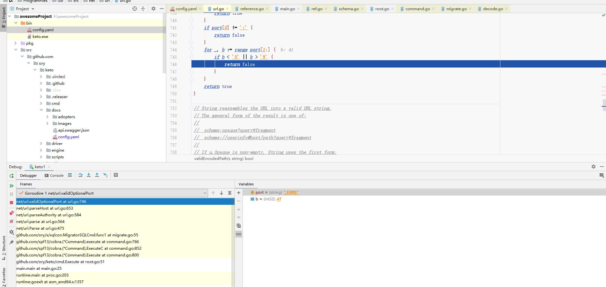Rerun the keto1 debug session
This screenshot has height=287, width=606.
(x=11, y=176)
